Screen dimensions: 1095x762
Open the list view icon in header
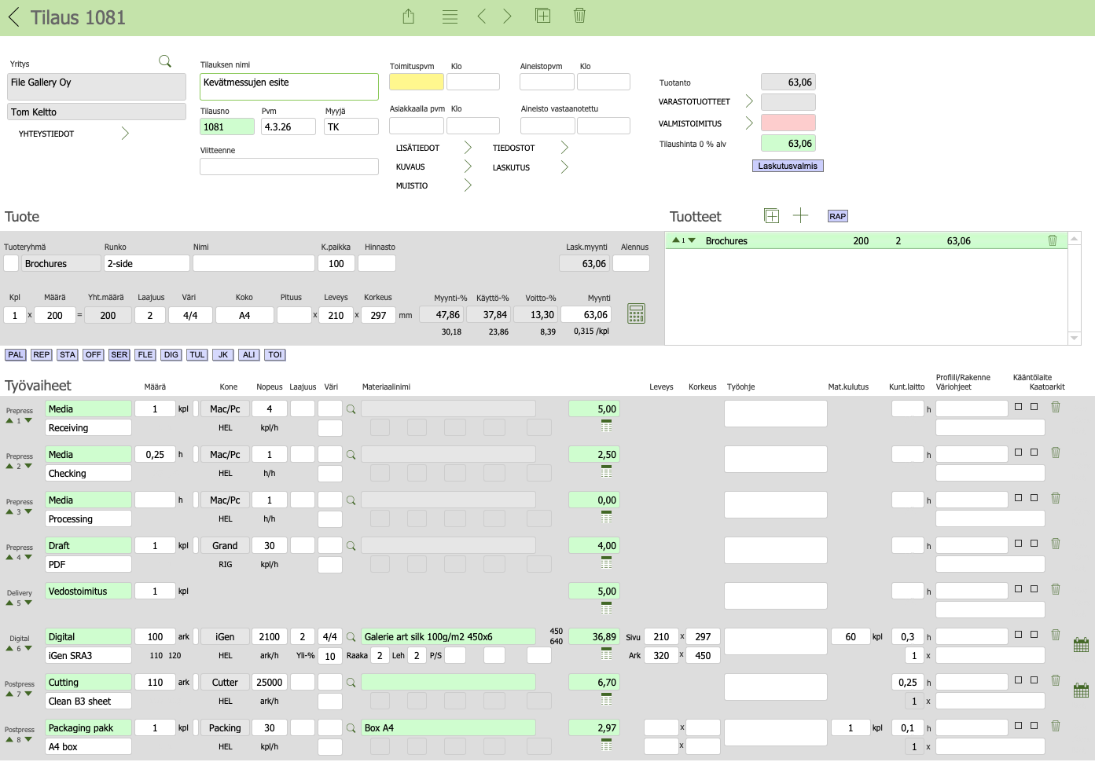pyautogui.click(x=450, y=16)
